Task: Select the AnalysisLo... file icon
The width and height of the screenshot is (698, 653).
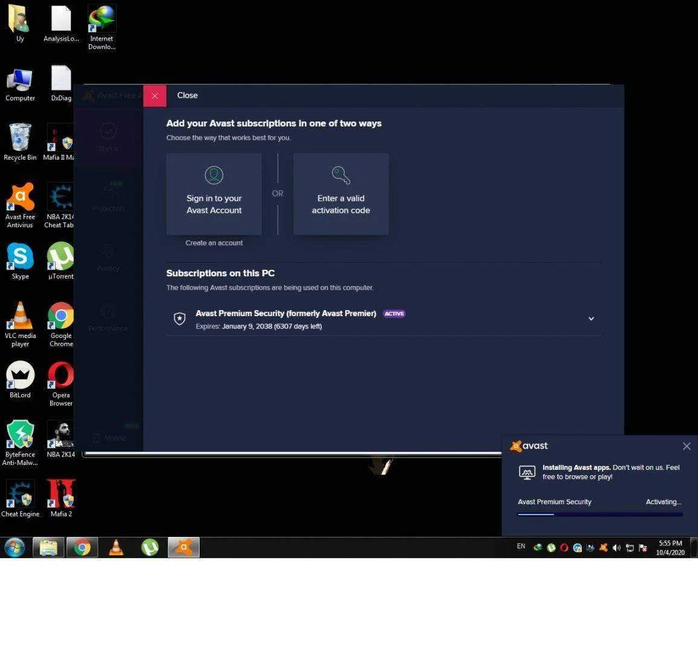Action: pos(61,23)
